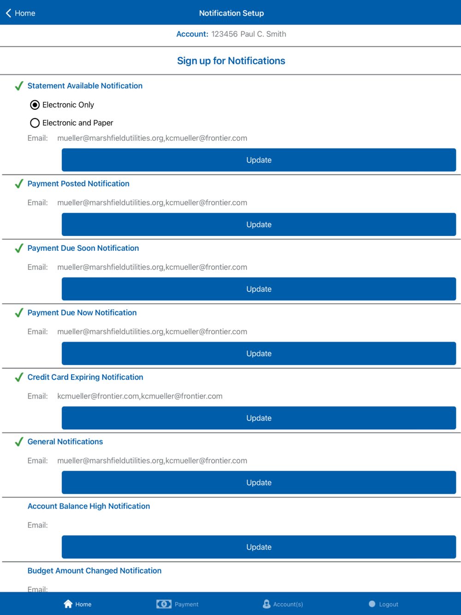Open Payment tab with money icon
Image resolution: width=461 pixels, height=615 pixels.
pos(164,604)
